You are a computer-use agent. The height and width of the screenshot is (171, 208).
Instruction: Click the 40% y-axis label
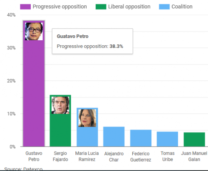[x=11, y=15]
